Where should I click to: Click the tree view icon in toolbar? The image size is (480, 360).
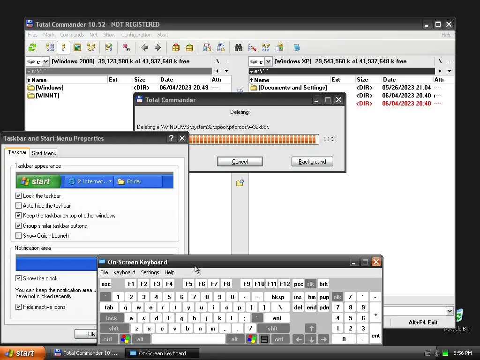(91, 47)
